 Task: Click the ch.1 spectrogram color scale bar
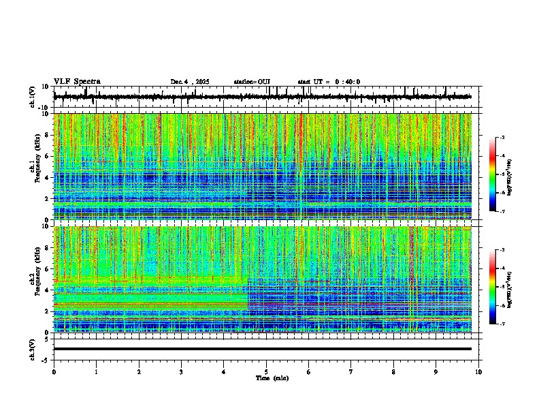[493, 174]
